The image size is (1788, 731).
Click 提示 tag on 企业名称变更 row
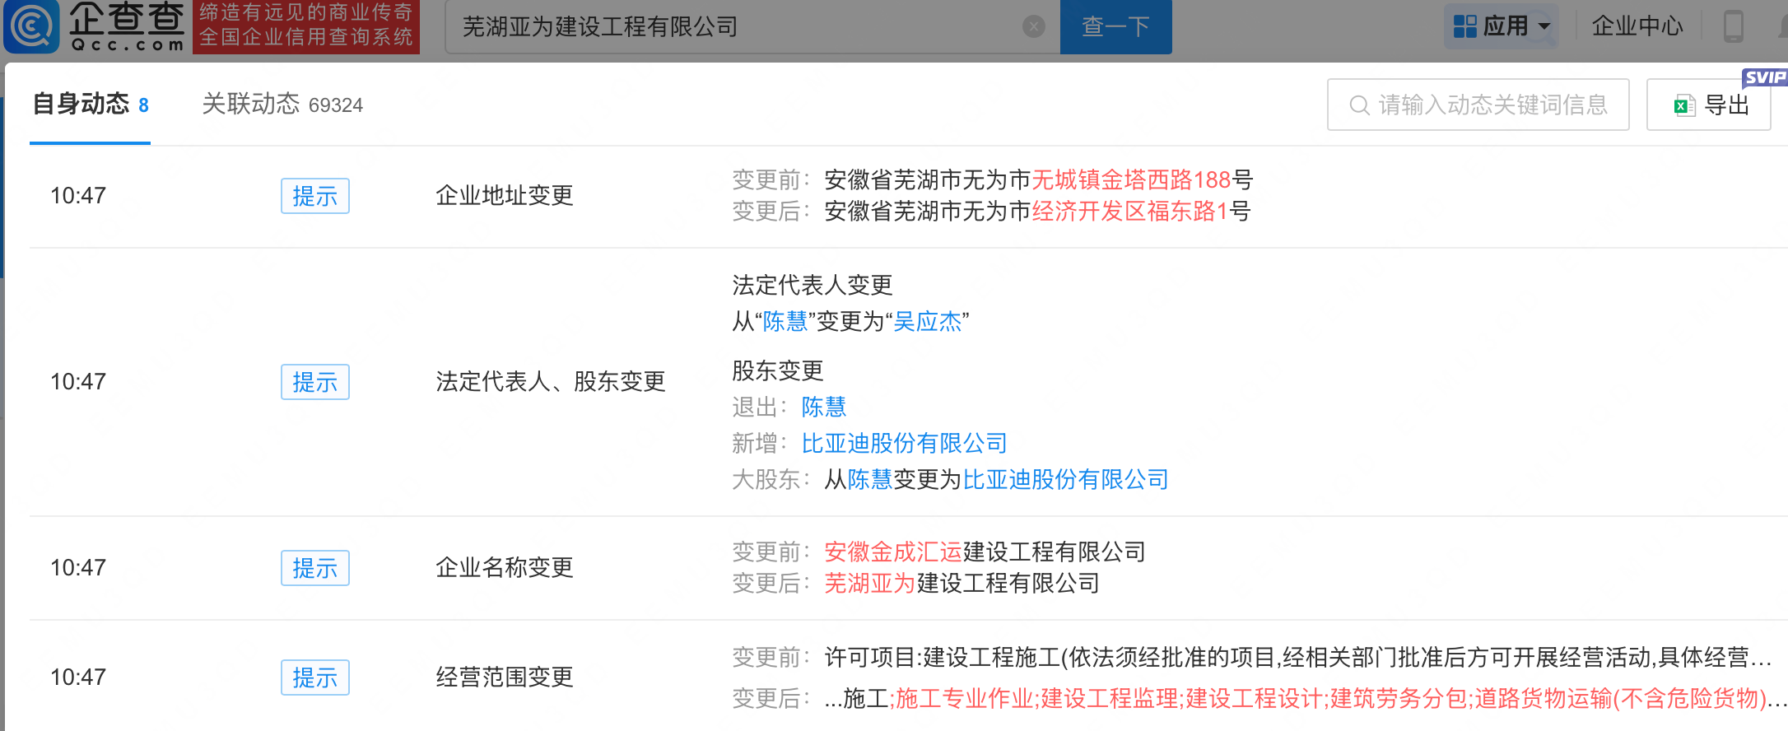314,568
